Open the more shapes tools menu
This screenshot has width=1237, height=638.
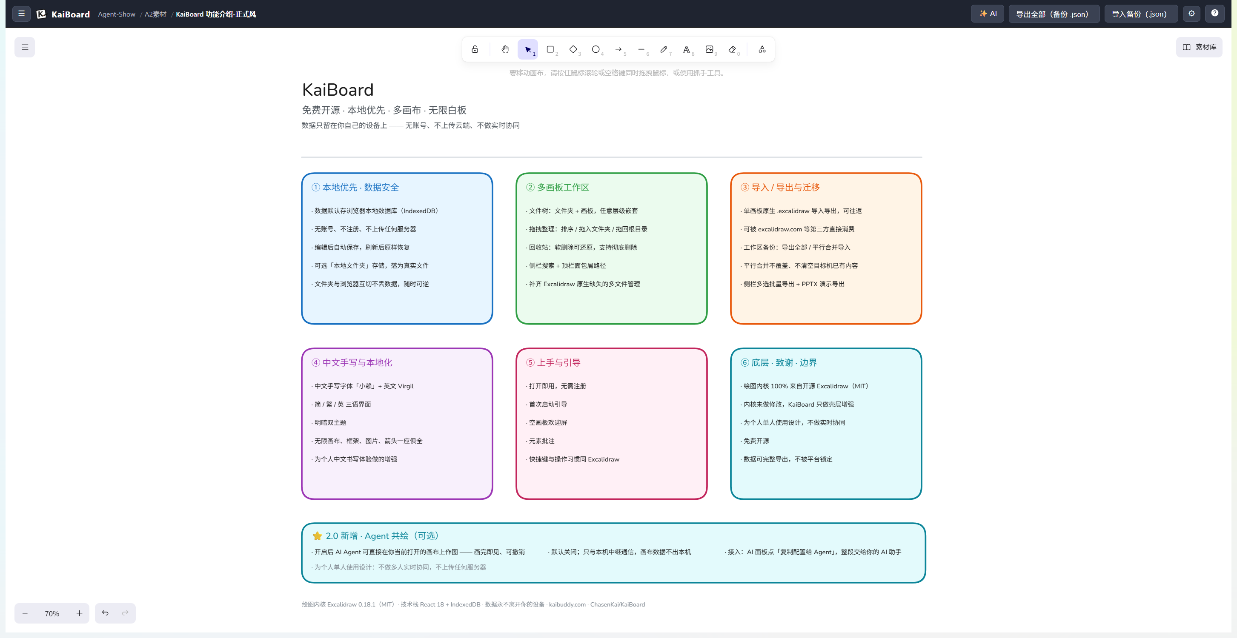click(762, 49)
